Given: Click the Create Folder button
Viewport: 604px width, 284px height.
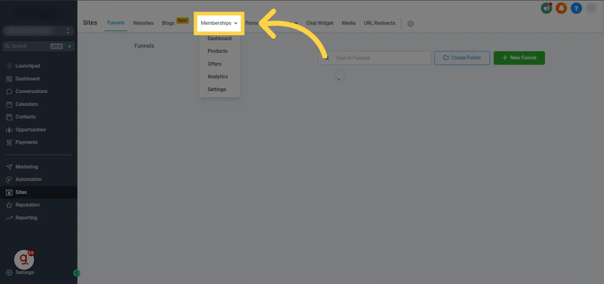Looking at the screenshot, I should click(x=462, y=58).
